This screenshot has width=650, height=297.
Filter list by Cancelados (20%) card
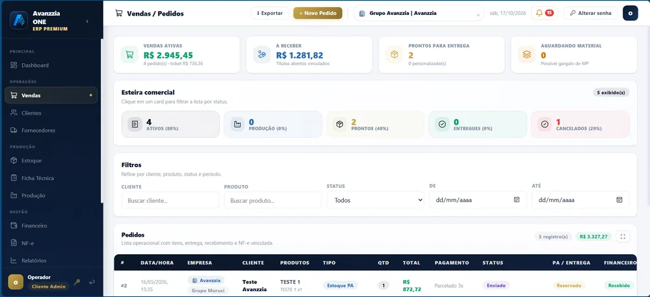click(x=580, y=124)
